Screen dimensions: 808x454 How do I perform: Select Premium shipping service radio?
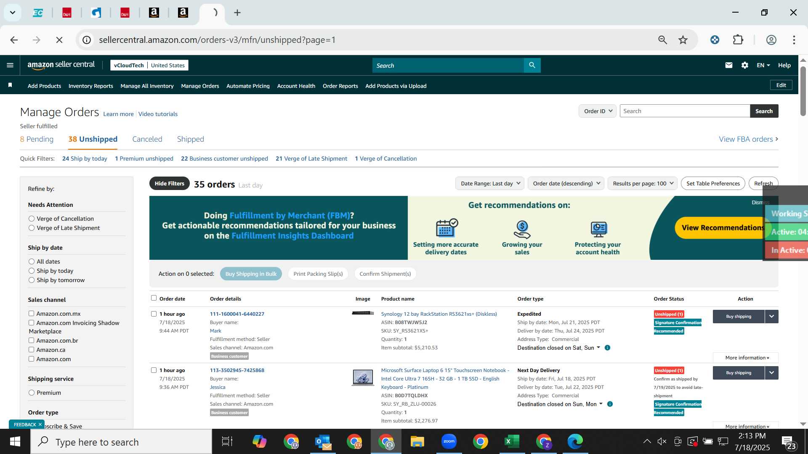coord(32,393)
